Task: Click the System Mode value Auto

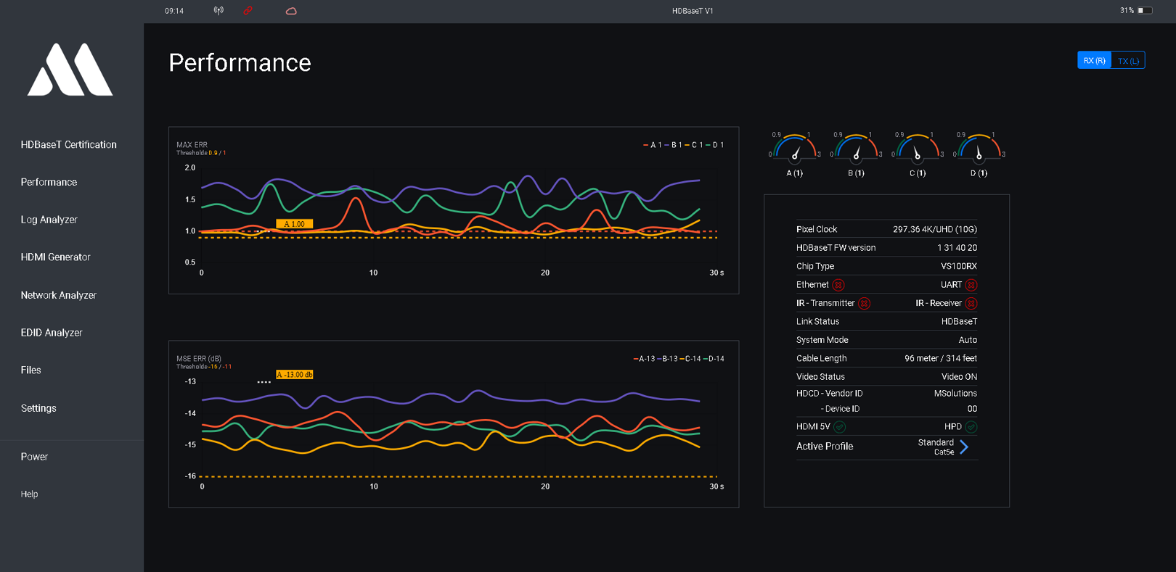Action: (x=968, y=340)
